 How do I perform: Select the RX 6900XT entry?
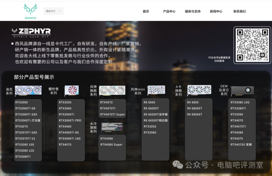194,114
